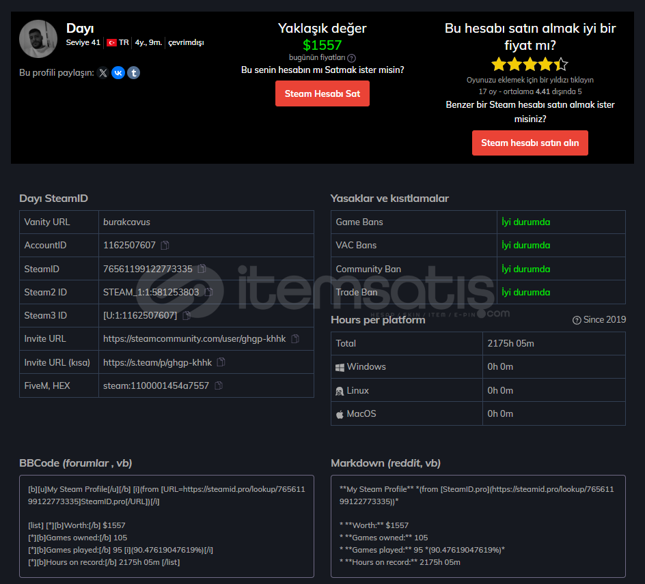Select the Markdown text box
This screenshot has width=645, height=584.
tap(478, 526)
